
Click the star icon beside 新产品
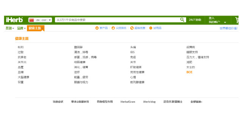tap(97, 28)
